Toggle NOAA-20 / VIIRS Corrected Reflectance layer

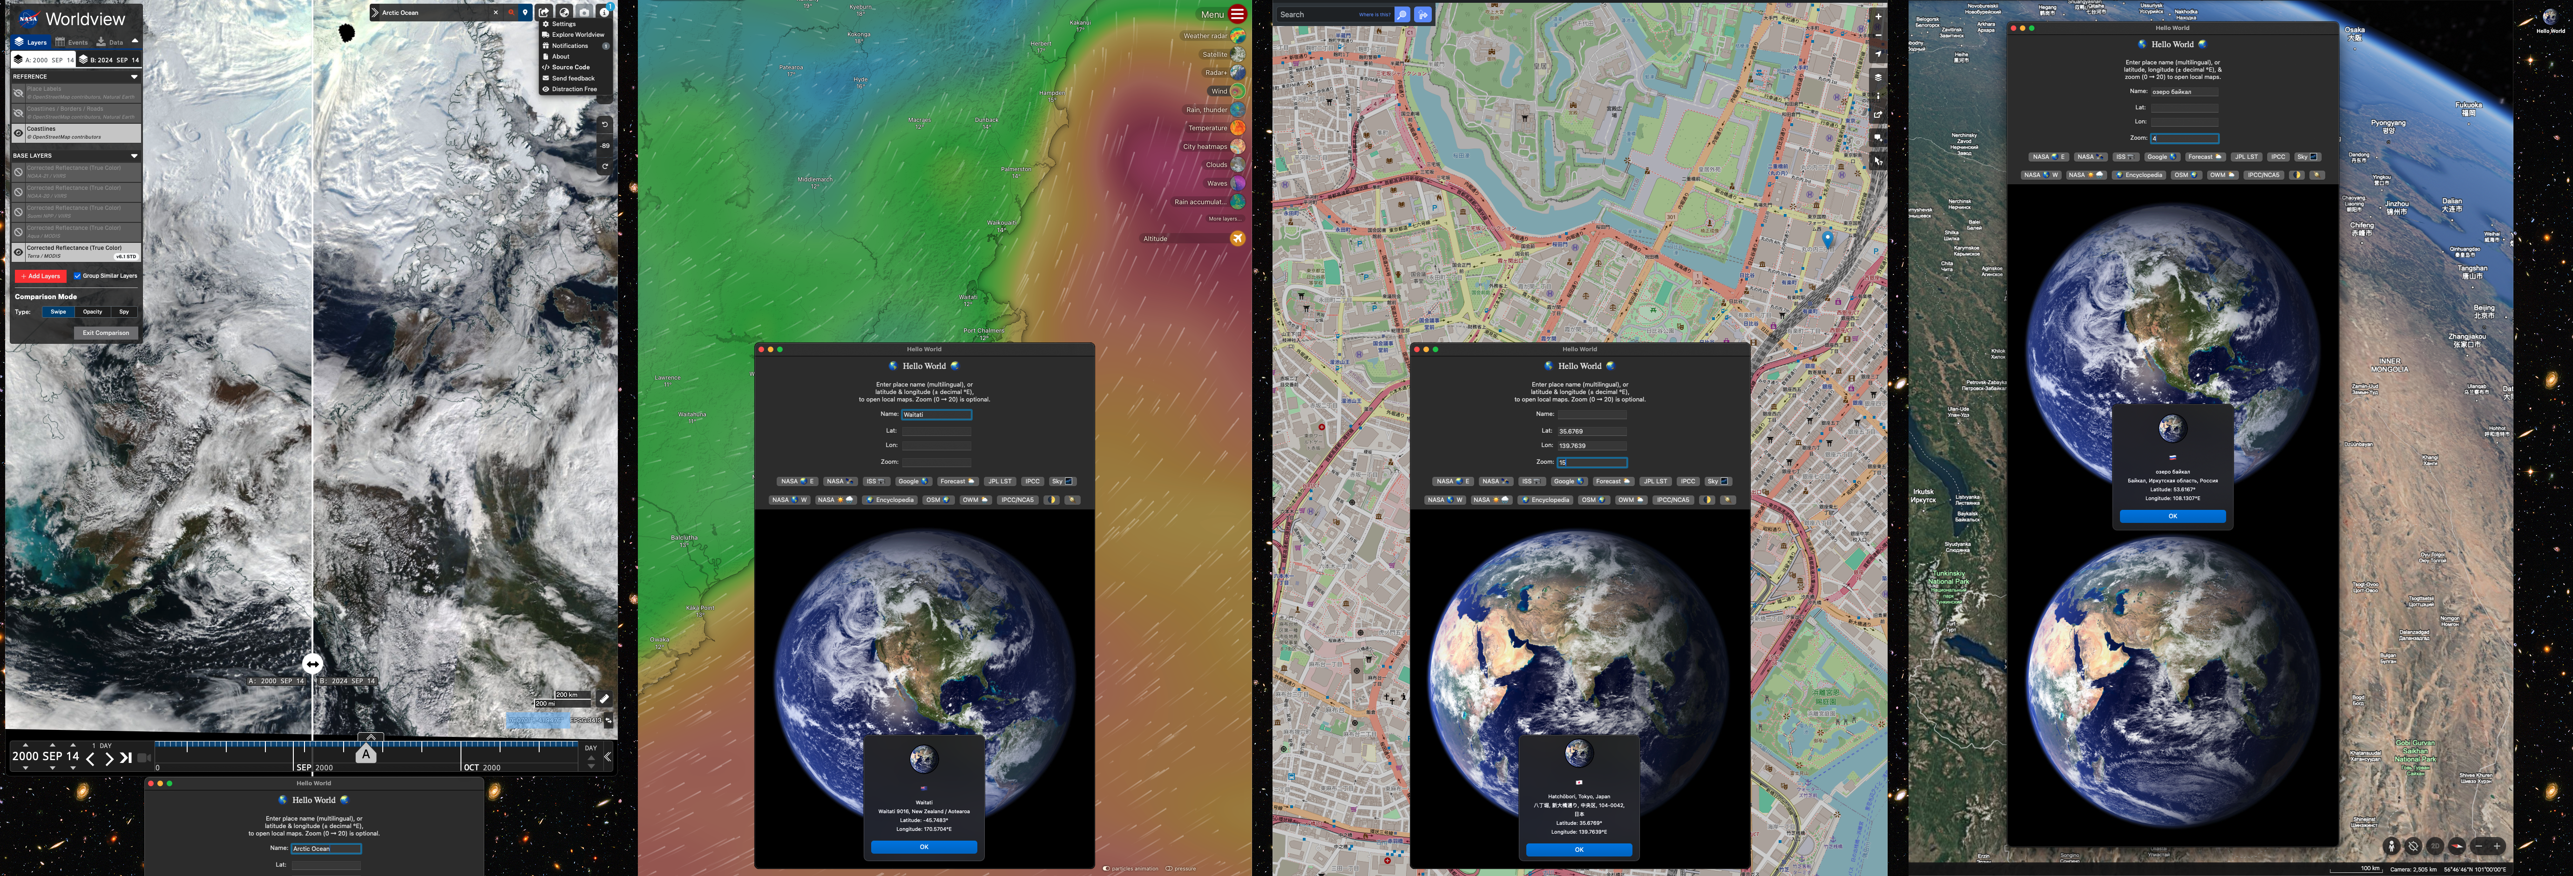coord(18,193)
